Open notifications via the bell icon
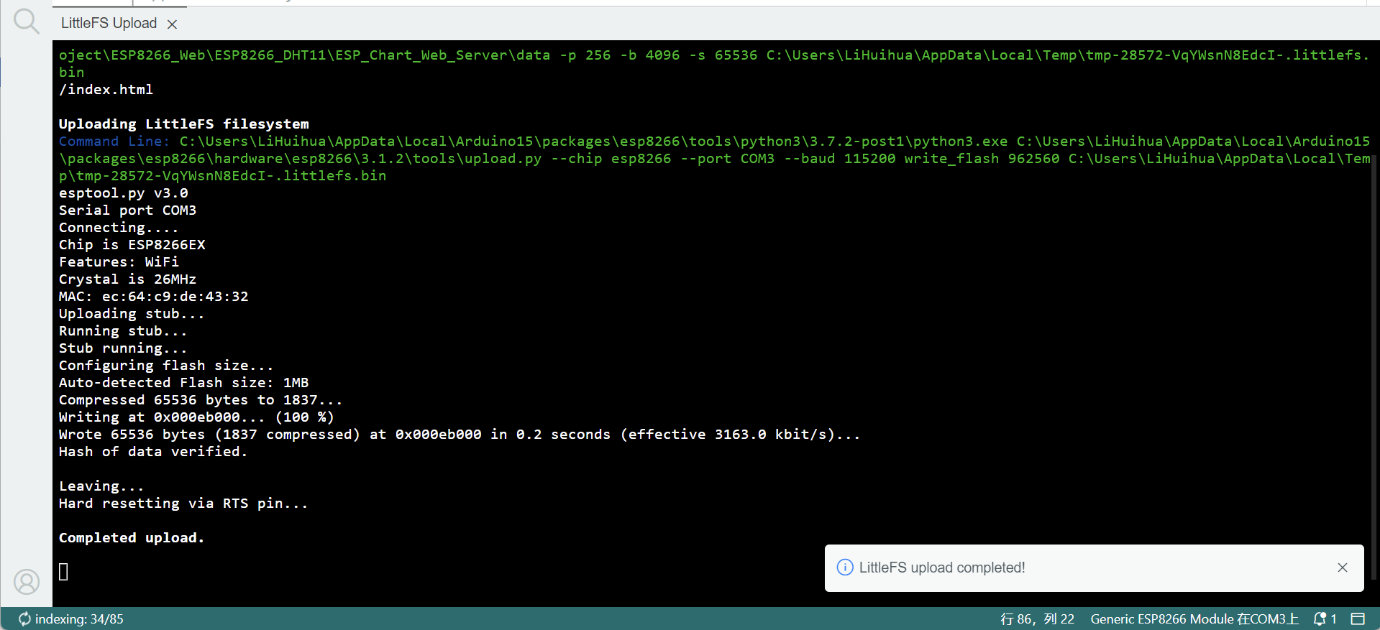The width and height of the screenshot is (1380, 630). click(1320, 619)
